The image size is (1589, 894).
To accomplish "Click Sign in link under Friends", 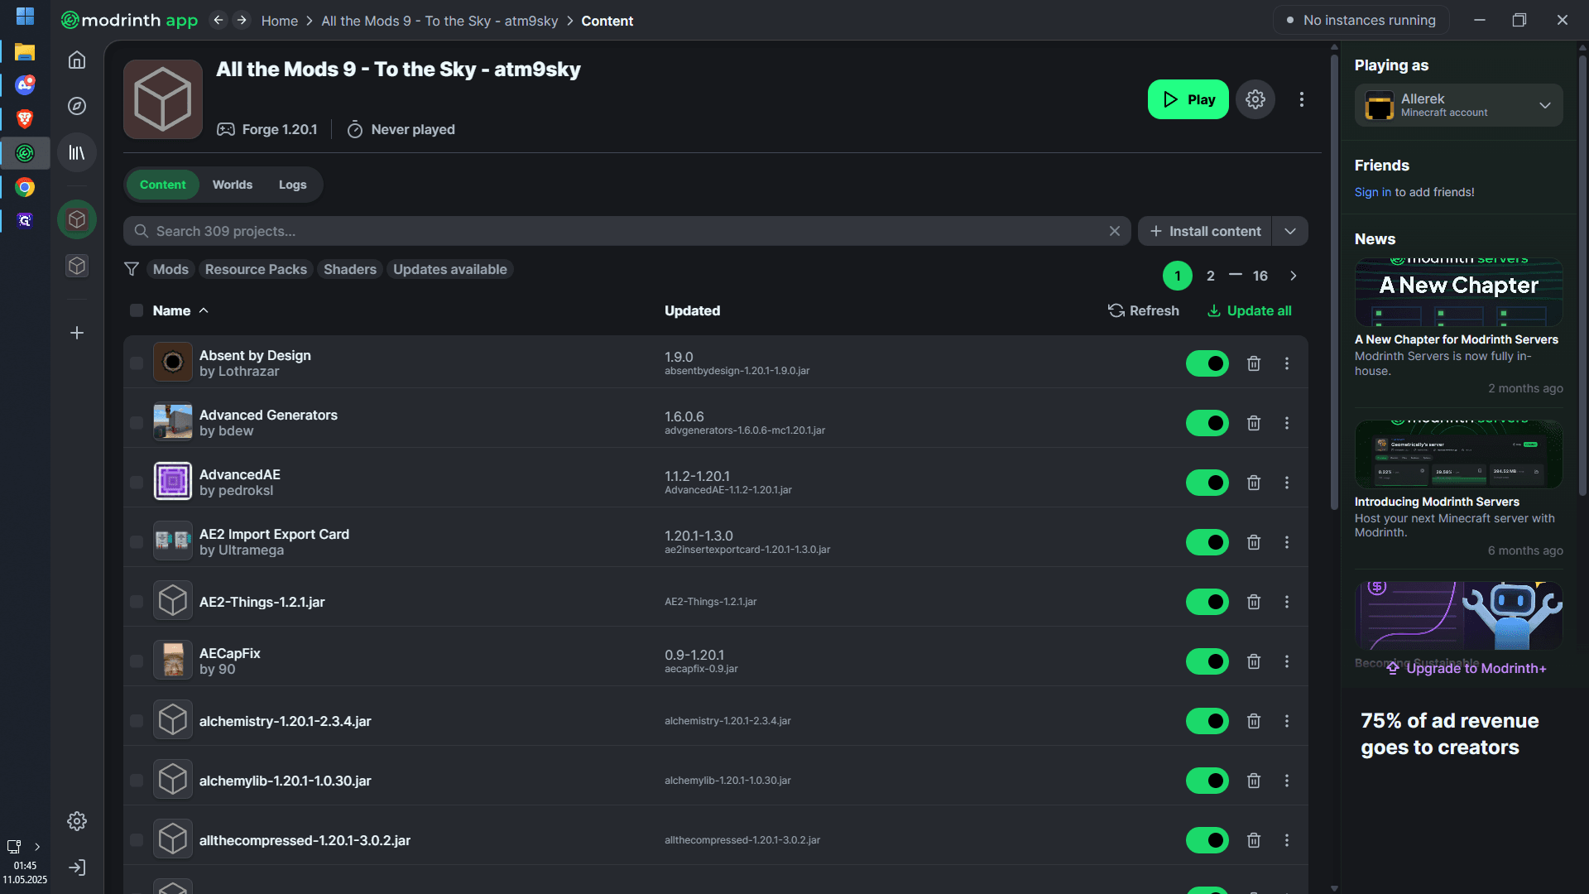I will click(1372, 192).
